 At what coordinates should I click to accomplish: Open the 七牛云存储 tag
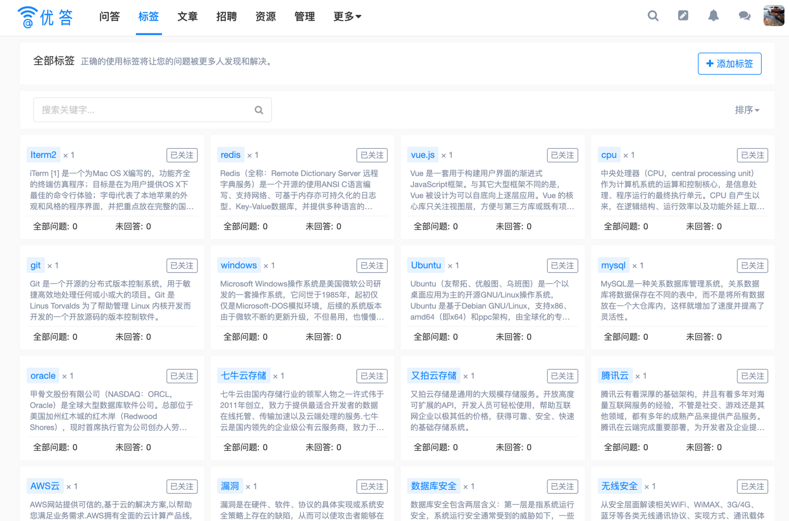click(243, 376)
